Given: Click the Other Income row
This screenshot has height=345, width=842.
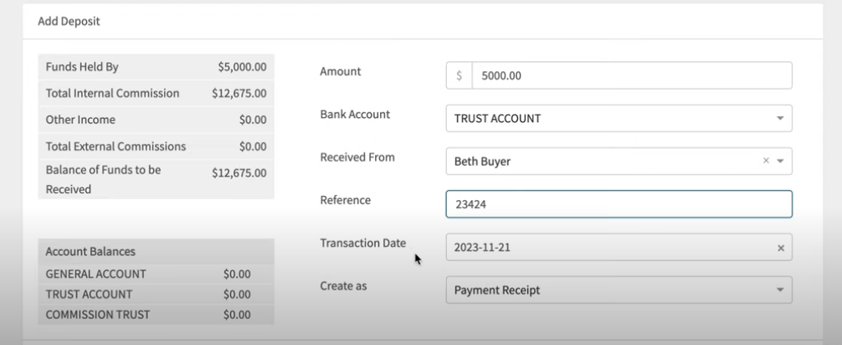Looking at the screenshot, I should pyautogui.click(x=157, y=120).
